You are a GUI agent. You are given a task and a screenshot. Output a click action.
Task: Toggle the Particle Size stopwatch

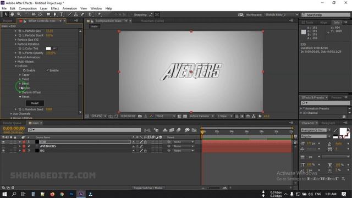point(20,31)
